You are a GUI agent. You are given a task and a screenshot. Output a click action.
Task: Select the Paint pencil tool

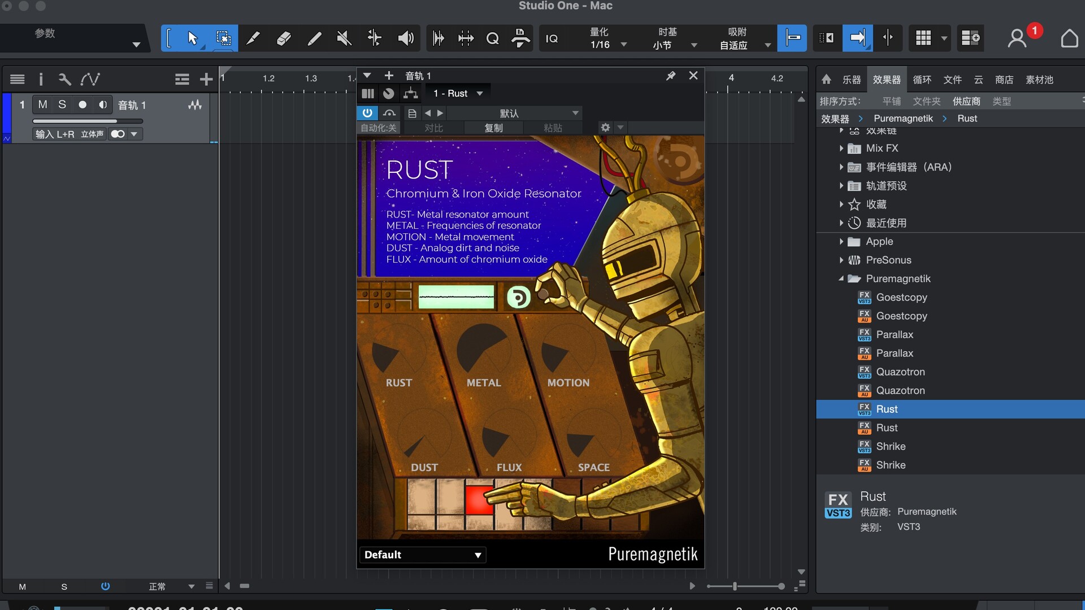[x=314, y=38]
